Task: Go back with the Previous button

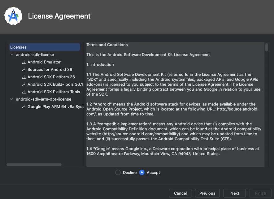Action: coord(207,193)
